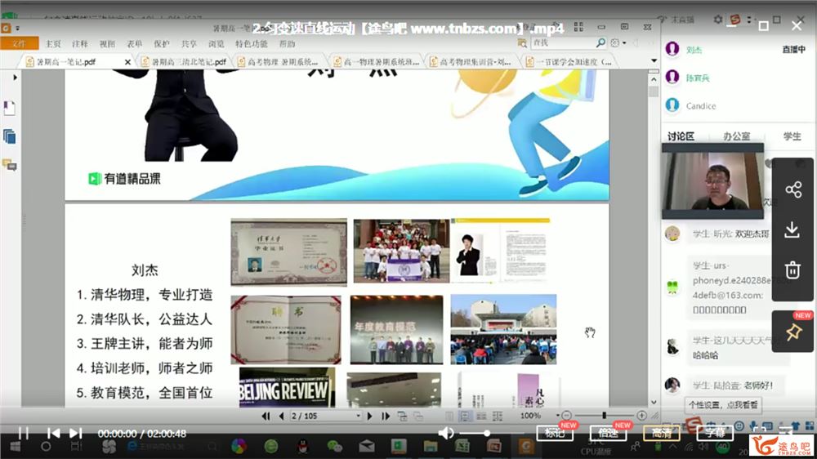Open the 浏览 browse ribbon tab
817x459 pixels.
[217, 44]
